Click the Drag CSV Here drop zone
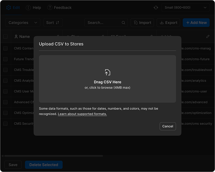 tap(107, 79)
